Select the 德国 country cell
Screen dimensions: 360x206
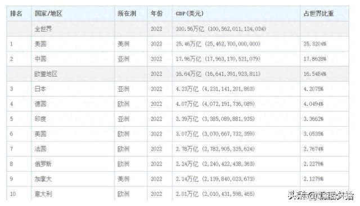[x=40, y=104]
